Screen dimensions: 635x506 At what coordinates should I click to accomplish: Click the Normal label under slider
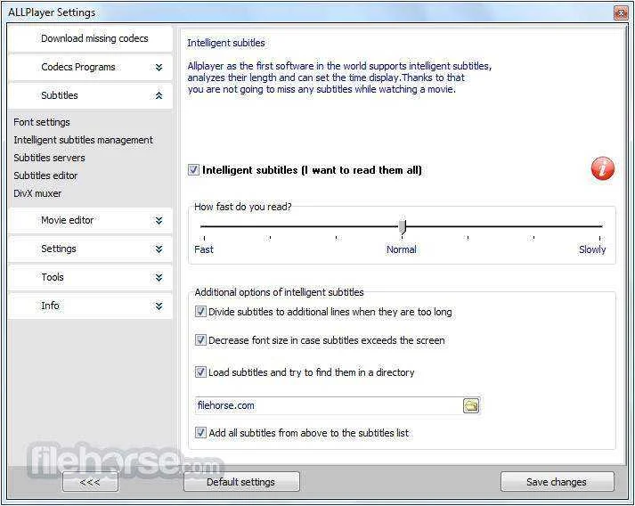[402, 249]
